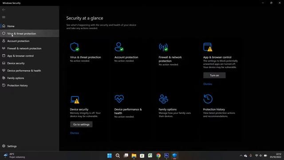Click the Device security laptop warning tile icon
The width and height of the screenshot is (284, 160).
[75, 100]
